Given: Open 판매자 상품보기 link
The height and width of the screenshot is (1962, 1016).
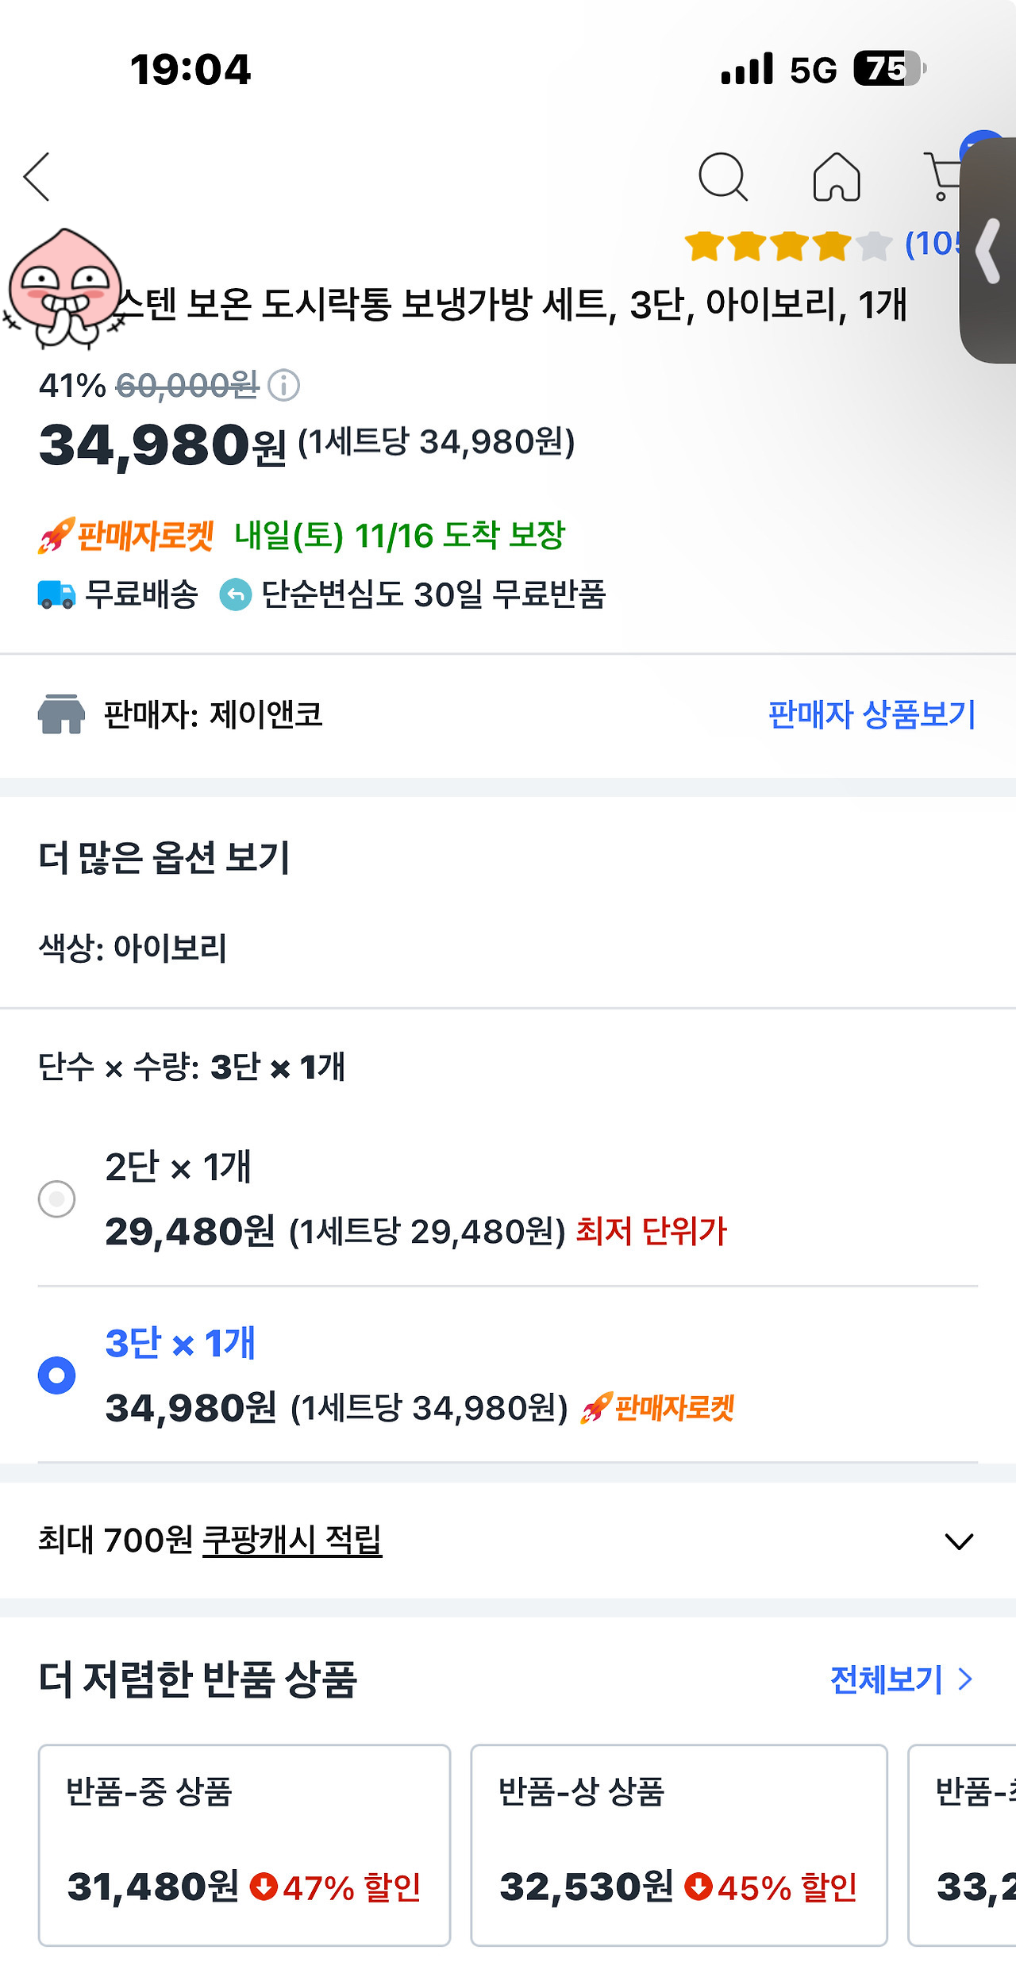Looking at the screenshot, I should click(x=872, y=714).
